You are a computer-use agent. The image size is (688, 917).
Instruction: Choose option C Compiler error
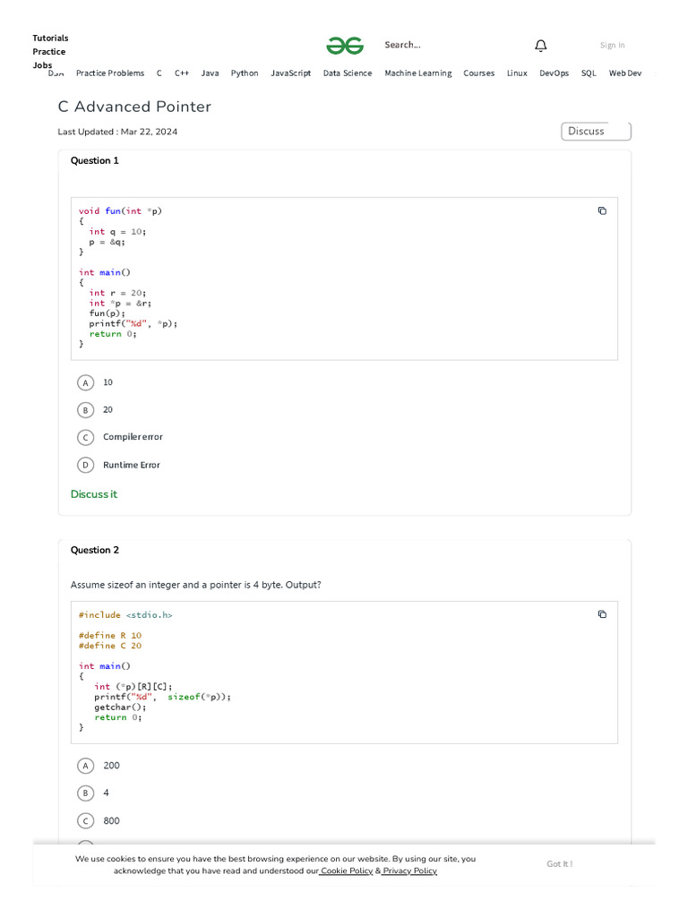(85, 438)
